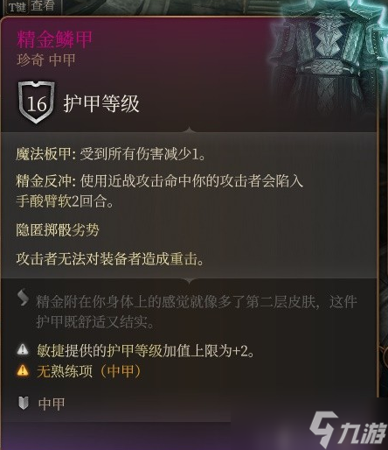Click the 攻击者无法对装备者造成重击 line

pos(110,258)
